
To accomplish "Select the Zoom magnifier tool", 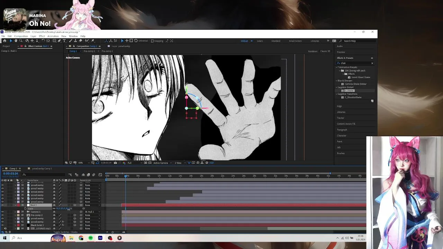I will pos(21,41).
